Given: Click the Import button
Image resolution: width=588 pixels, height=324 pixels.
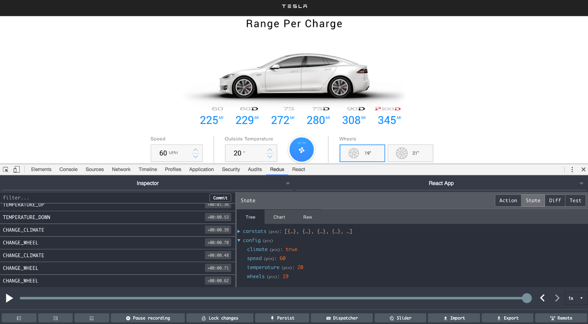Looking at the screenshot, I should click(x=454, y=318).
